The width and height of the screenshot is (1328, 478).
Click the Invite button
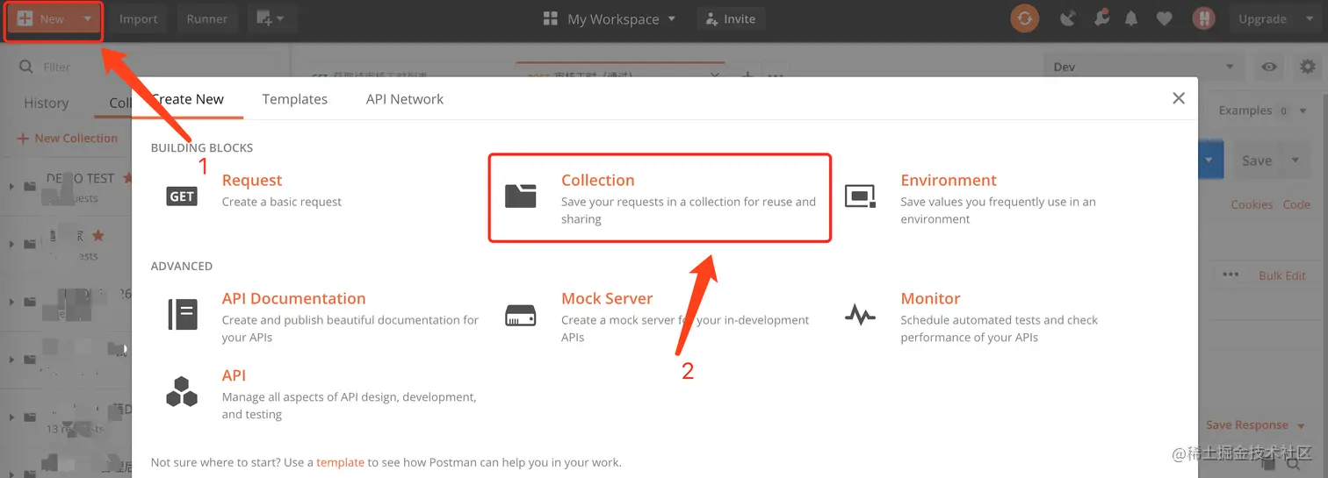[731, 18]
